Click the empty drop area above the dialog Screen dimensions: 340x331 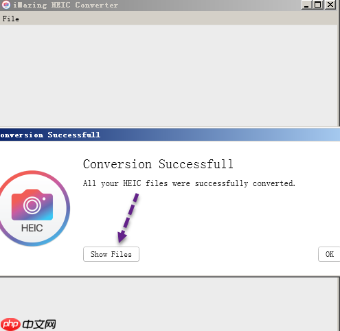tap(168, 75)
